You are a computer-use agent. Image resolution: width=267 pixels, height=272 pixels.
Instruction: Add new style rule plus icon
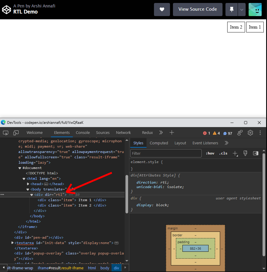click(x=235, y=154)
